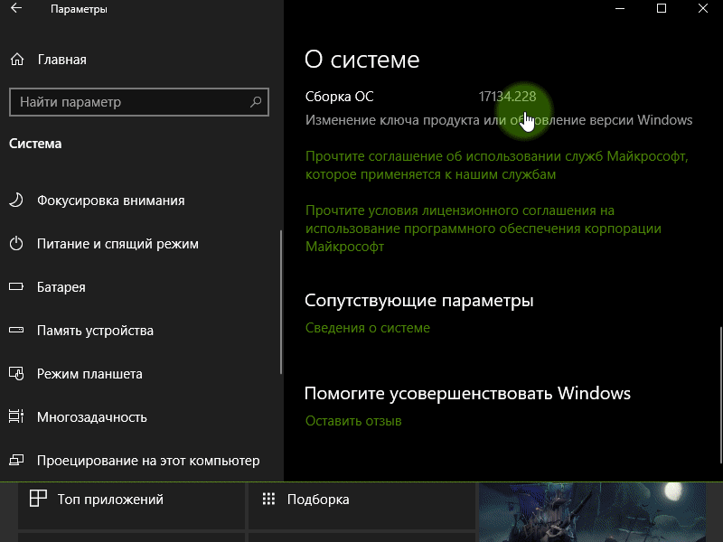Click the Помогите усовершенствовать Windows heading
This screenshot has height=542, width=723.
click(x=467, y=393)
